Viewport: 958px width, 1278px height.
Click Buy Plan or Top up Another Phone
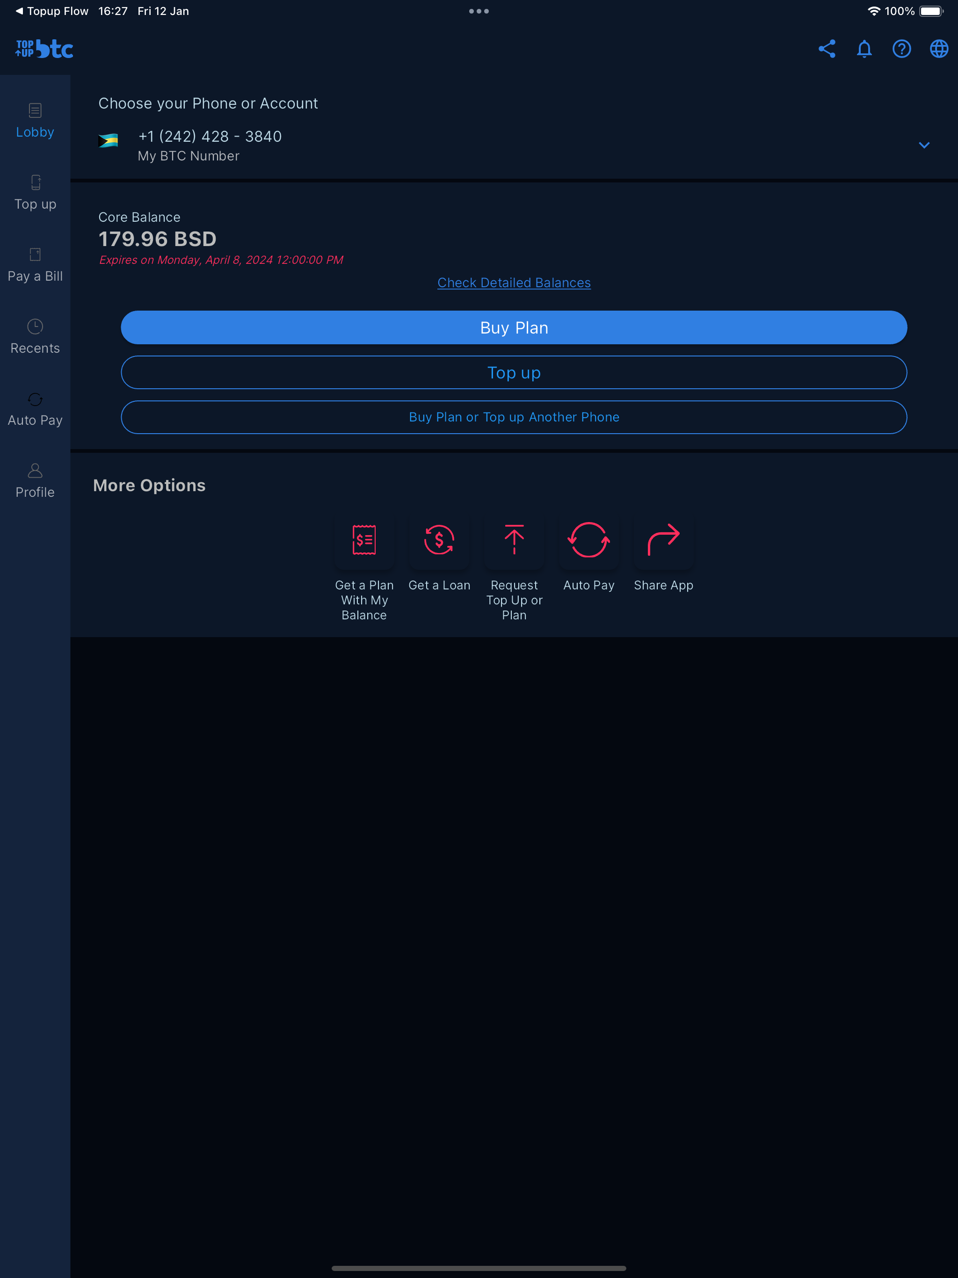coord(514,417)
